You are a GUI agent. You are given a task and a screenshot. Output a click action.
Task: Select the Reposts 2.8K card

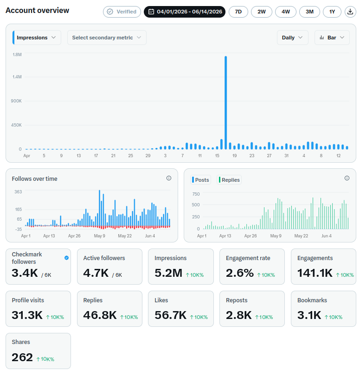point(252,309)
